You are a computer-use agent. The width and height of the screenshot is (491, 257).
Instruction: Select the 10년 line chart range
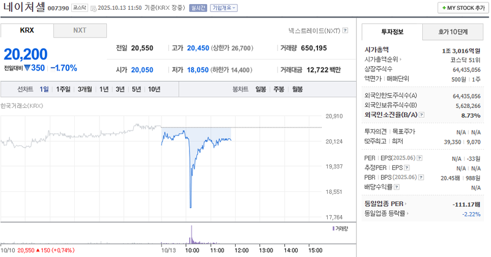pos(154,89)
